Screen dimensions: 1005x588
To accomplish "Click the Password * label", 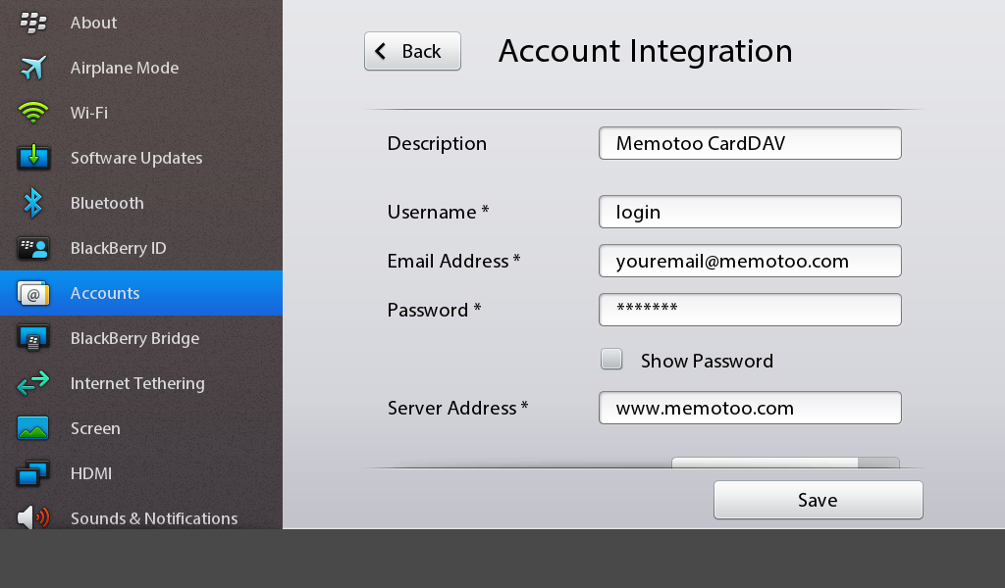I will (434, 310).
